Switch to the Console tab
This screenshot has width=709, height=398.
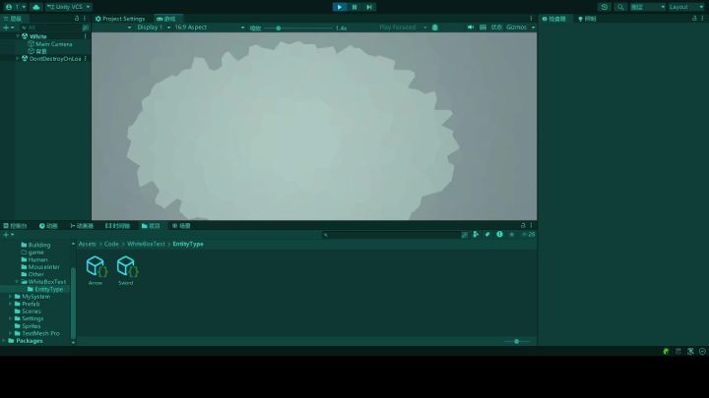(15, 226)
